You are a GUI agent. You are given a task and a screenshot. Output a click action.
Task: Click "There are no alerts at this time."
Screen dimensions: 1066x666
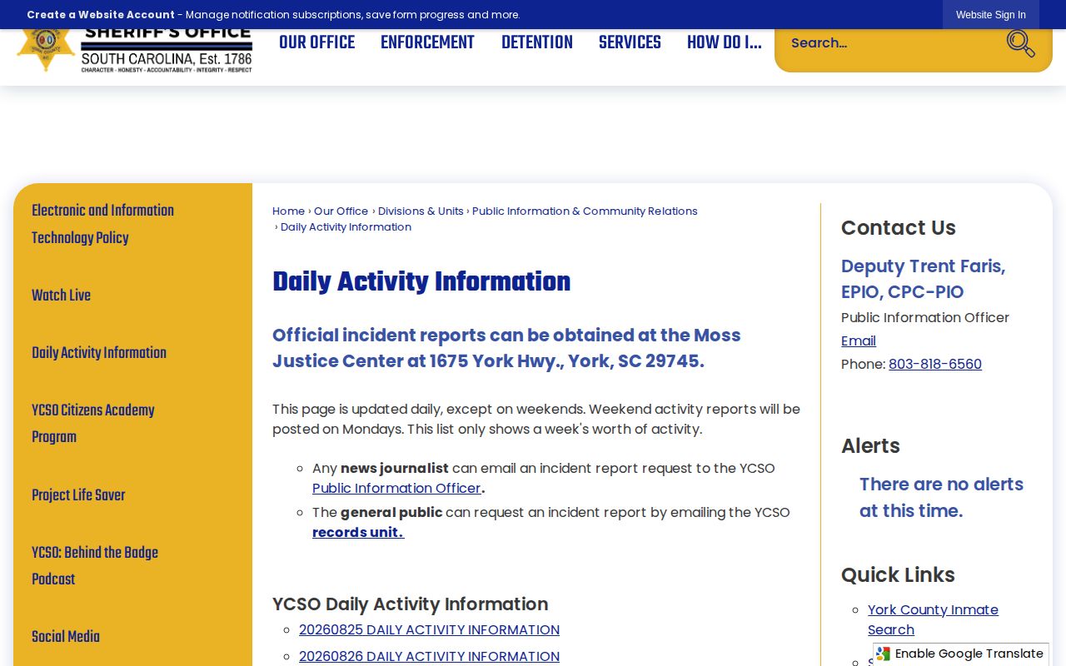(x=941, y=498)
